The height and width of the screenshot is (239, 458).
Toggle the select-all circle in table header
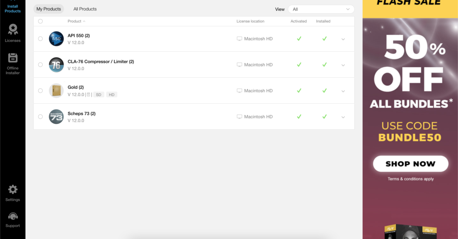(x=40, y=21)
